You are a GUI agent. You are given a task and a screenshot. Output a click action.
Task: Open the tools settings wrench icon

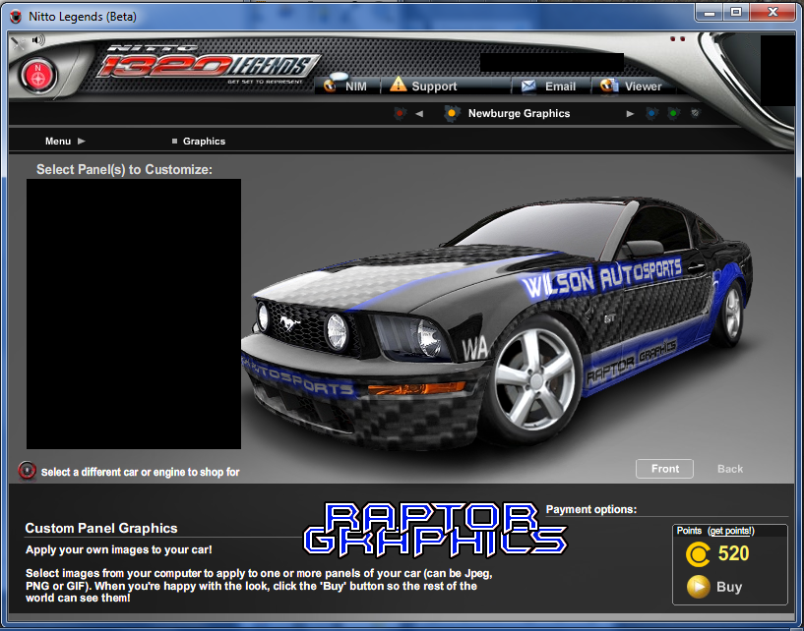point(19,42)
